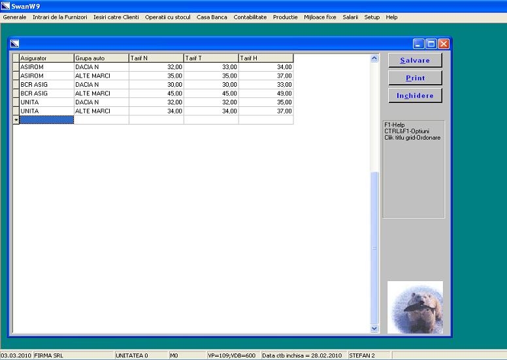This screenshot has height=360, width=507.
Task: Open the Salarii menu
Action: pos(350,17)
